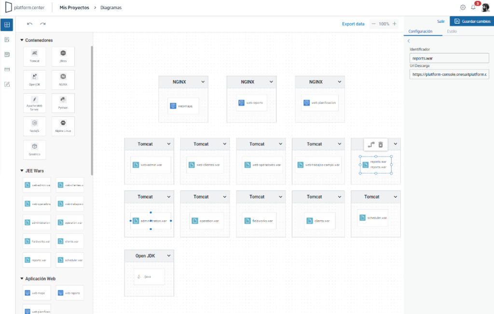Select web-maps in Aplicación Web palette
The width and height of the screenshot is (494, 314).
click(x=37, y=293)
